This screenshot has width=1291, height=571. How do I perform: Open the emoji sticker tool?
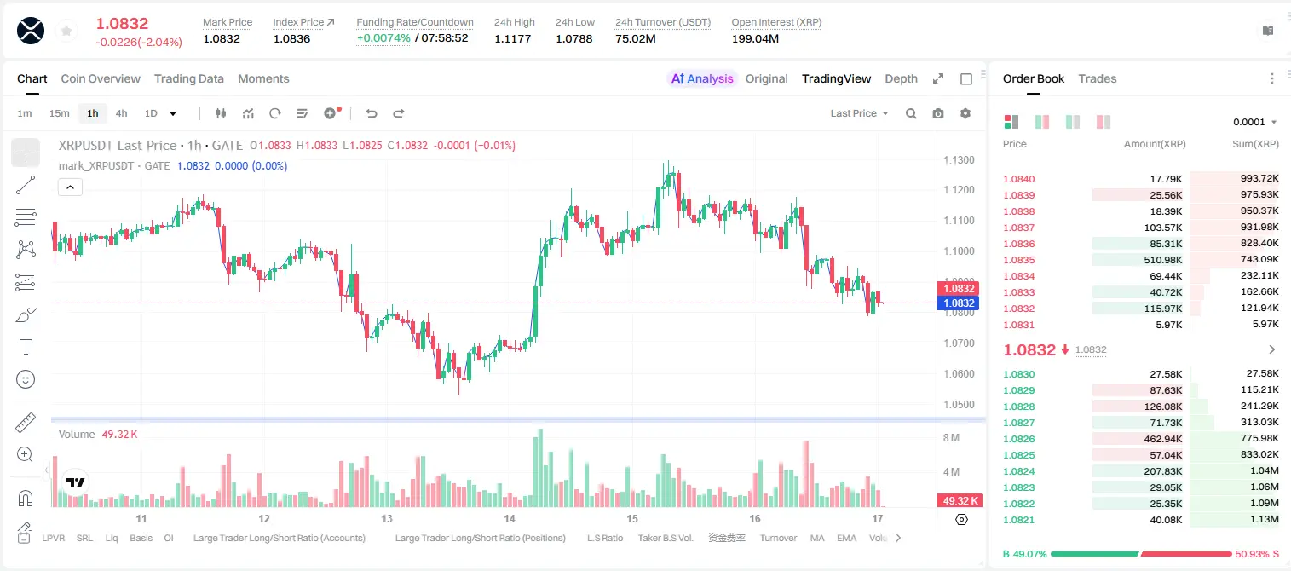pyautogui.click(x=26, y=379)
